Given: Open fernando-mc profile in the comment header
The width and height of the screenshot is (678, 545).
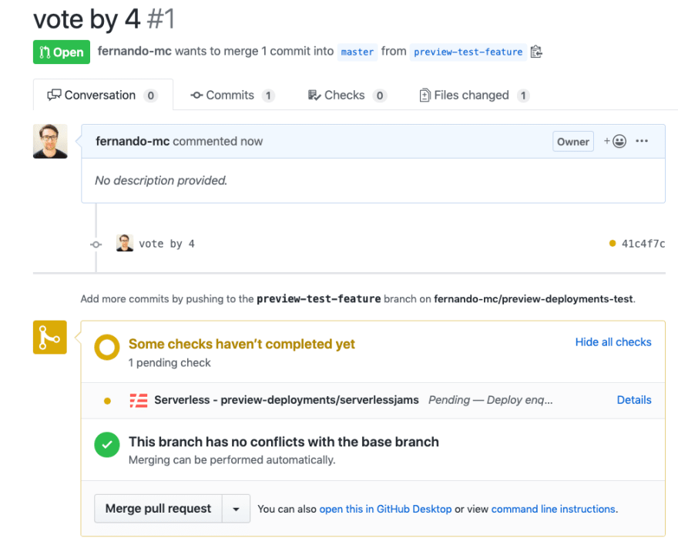Looking at the screenshot, I should click(x=133, y=141).
